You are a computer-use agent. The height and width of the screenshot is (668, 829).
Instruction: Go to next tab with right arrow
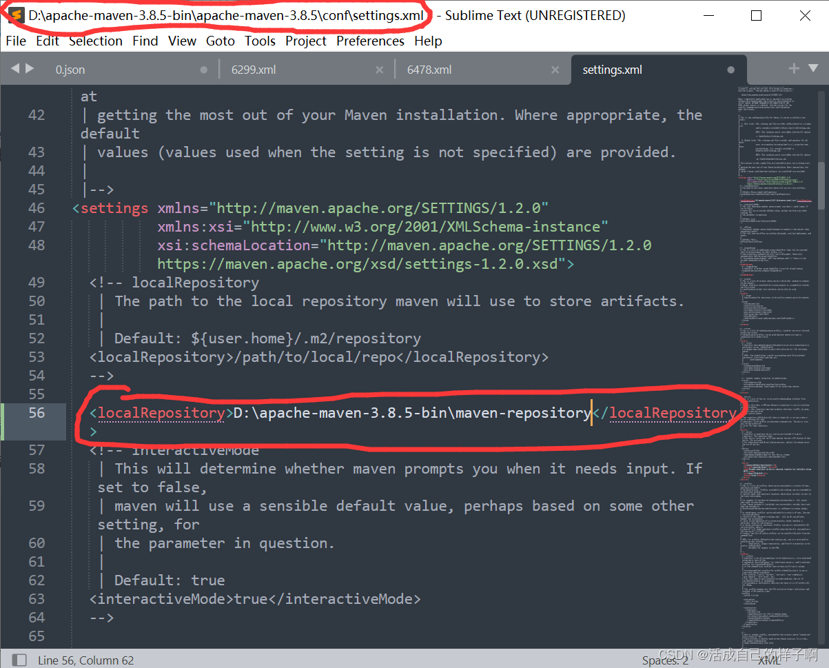point(30,68)
